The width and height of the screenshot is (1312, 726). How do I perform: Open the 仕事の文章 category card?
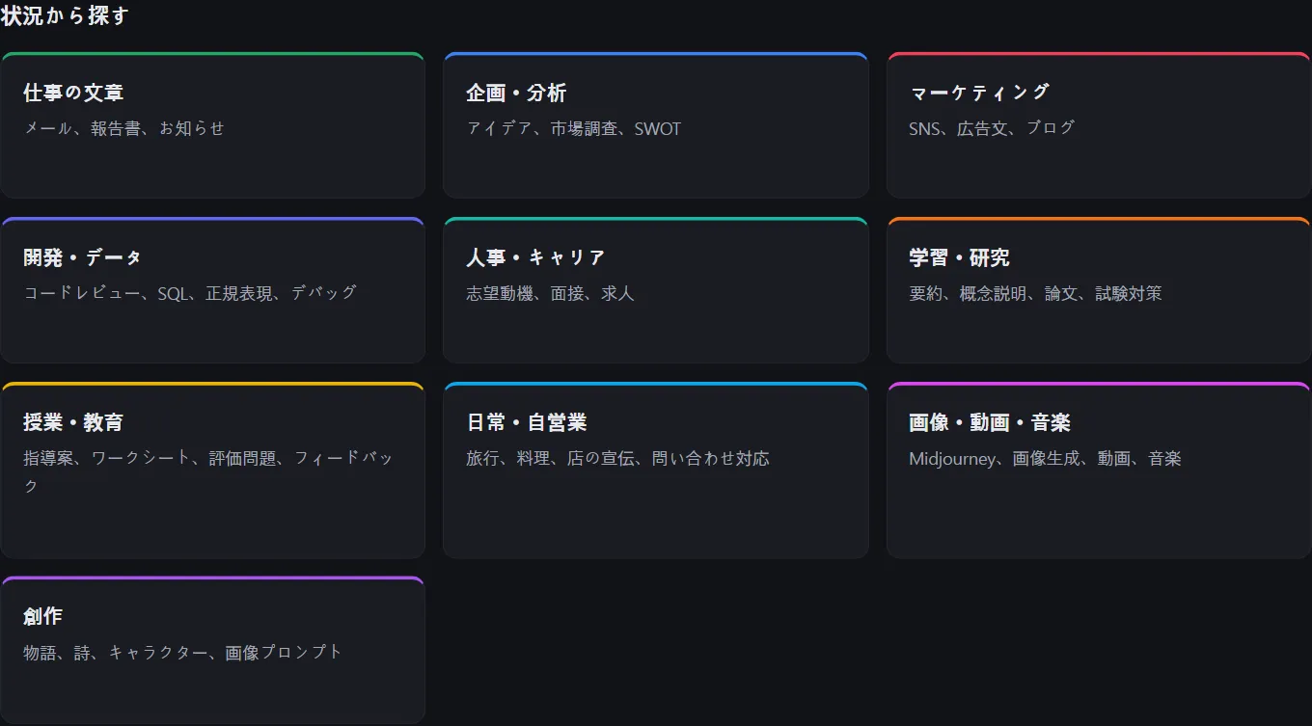(212, 125)
